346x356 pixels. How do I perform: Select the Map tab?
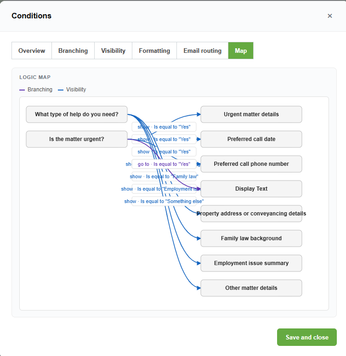[x=241, y=51]
